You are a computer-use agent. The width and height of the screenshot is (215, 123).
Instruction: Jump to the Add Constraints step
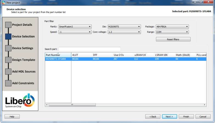coord(23,83)
